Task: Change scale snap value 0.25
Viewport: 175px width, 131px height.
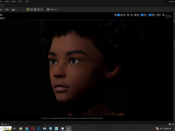Action: click(x=153, y=15)
